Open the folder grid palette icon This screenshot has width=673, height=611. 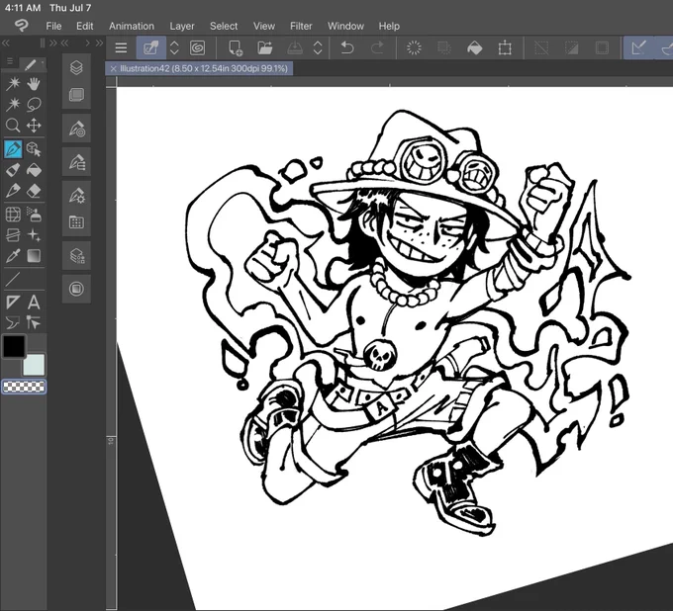click(76, 222)
